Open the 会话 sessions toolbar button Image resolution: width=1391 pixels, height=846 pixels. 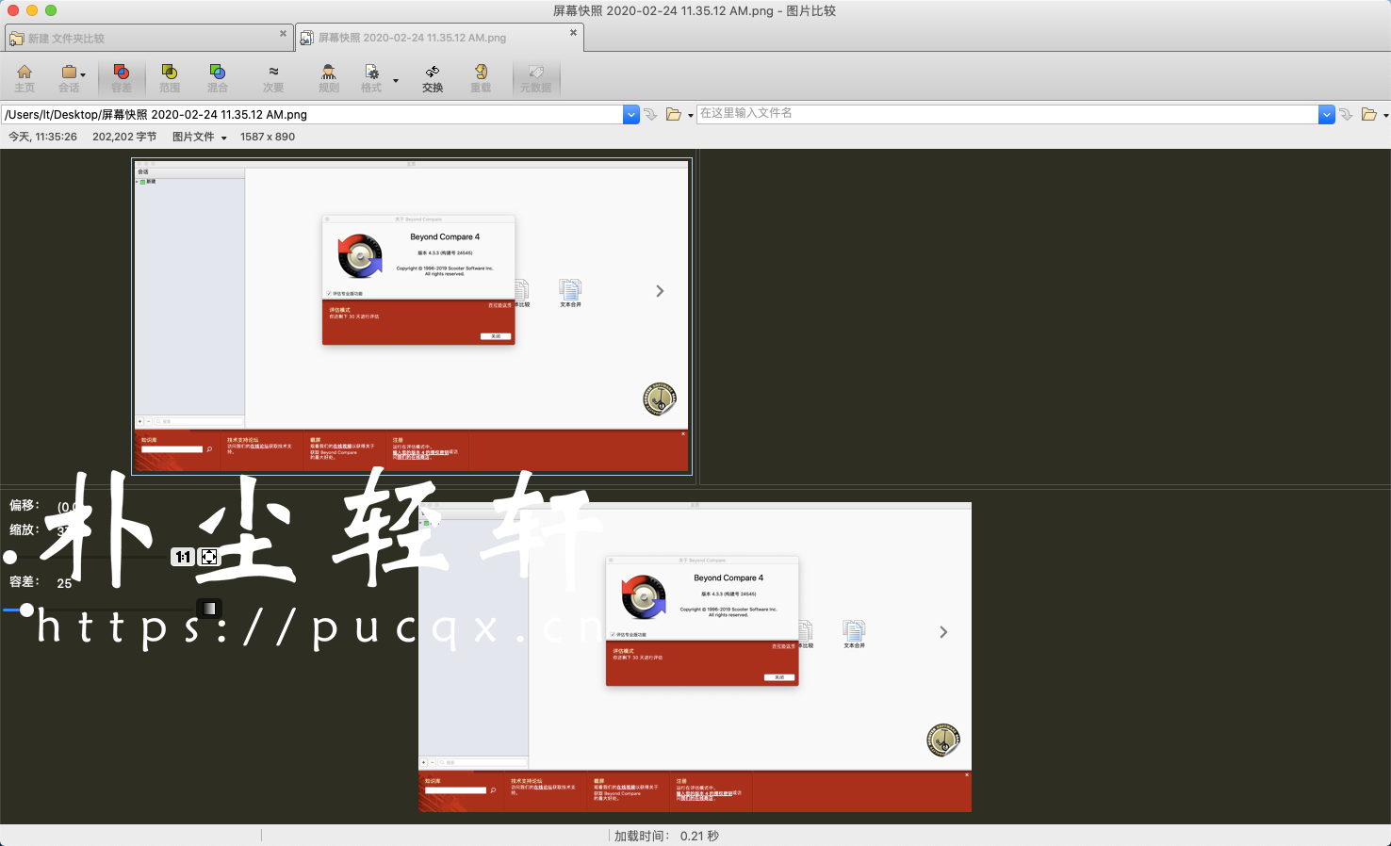[x=69, y=78]
